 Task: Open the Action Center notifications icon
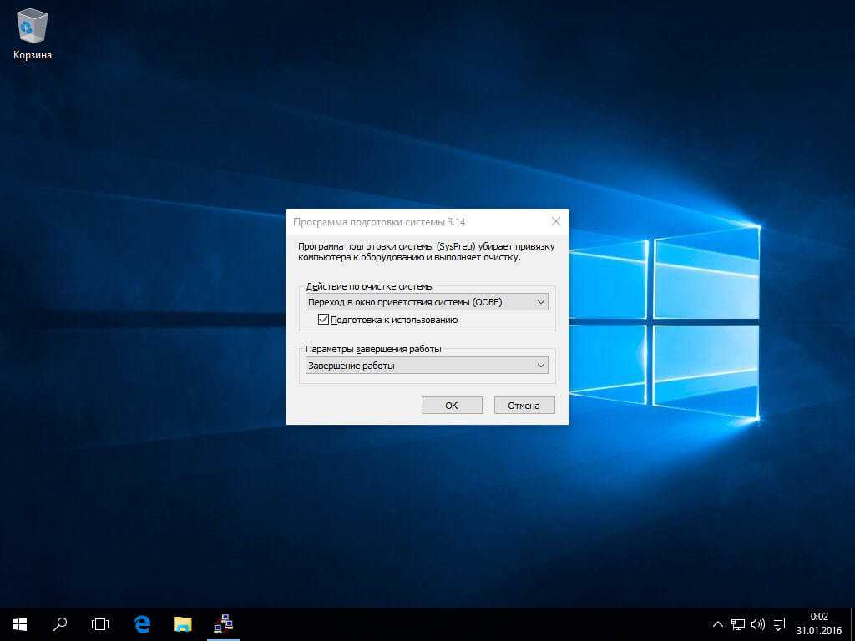pyautogui.click(x=778, y=624)
